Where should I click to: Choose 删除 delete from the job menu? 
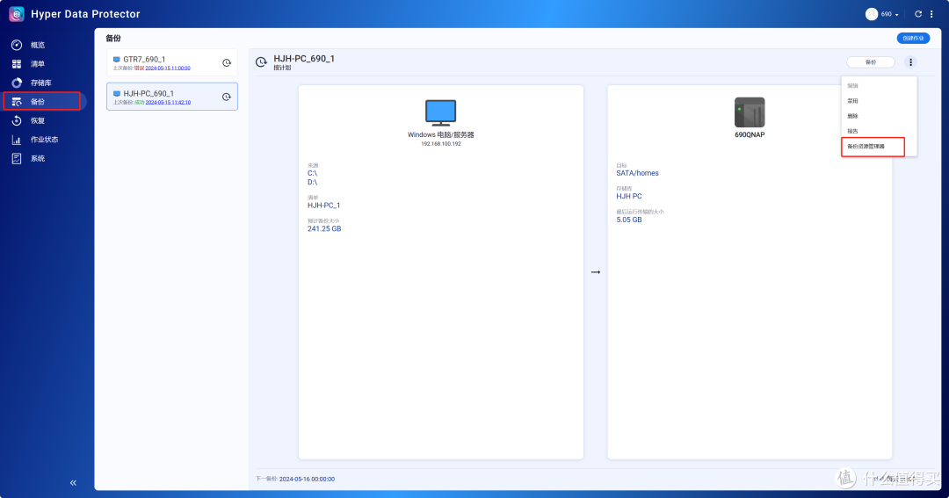(852, 116)
